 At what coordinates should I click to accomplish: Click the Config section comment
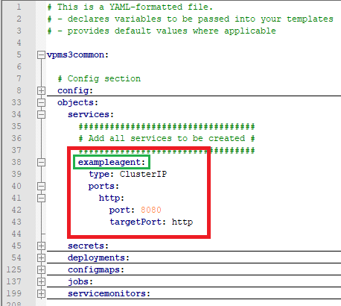coord(99,78)
